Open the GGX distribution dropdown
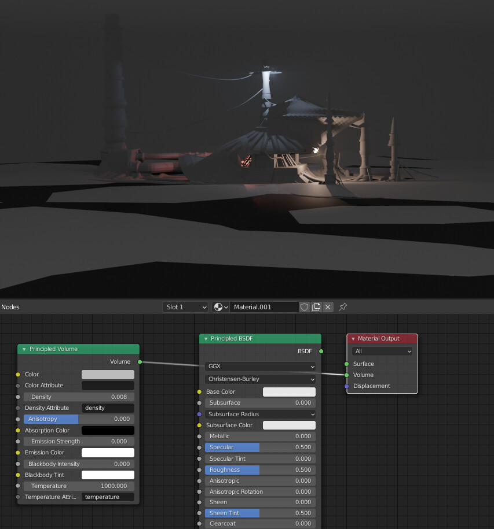Image resolution: width=494 pixels, height=529 pixels. (260, 367)
